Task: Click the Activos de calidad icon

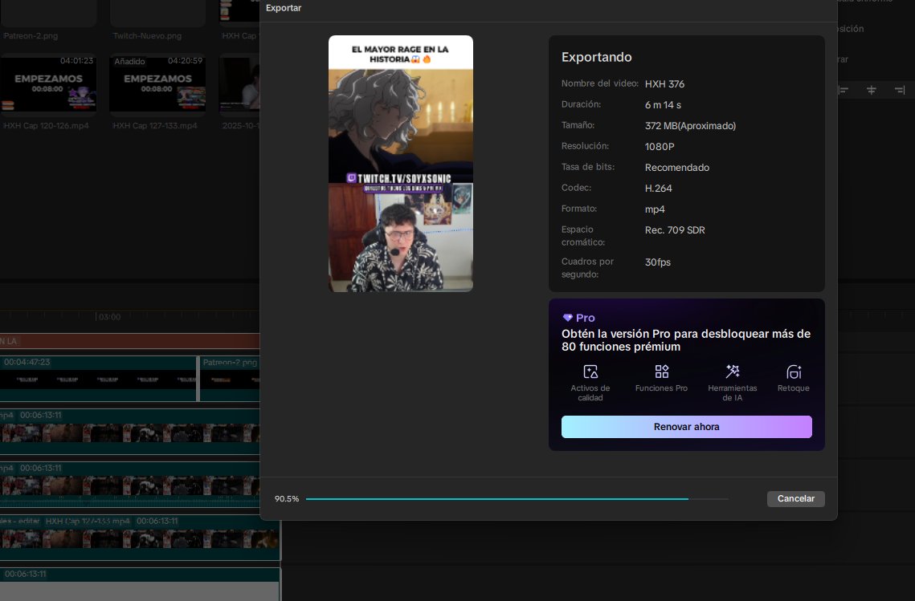Action: (590, 372)
